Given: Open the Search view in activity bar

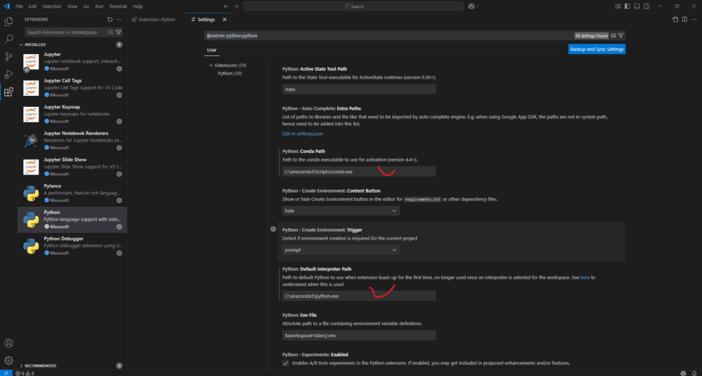Looking at the screenshot, I should (x=8, y=39).
